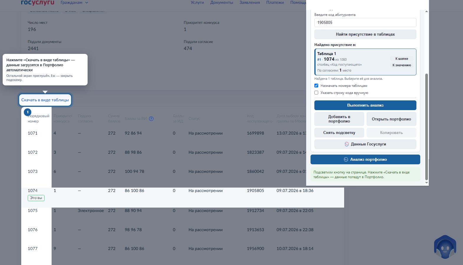463x265 pixels.
Task: Click applicant code 1699898 in table
Action: pos(255,133)
